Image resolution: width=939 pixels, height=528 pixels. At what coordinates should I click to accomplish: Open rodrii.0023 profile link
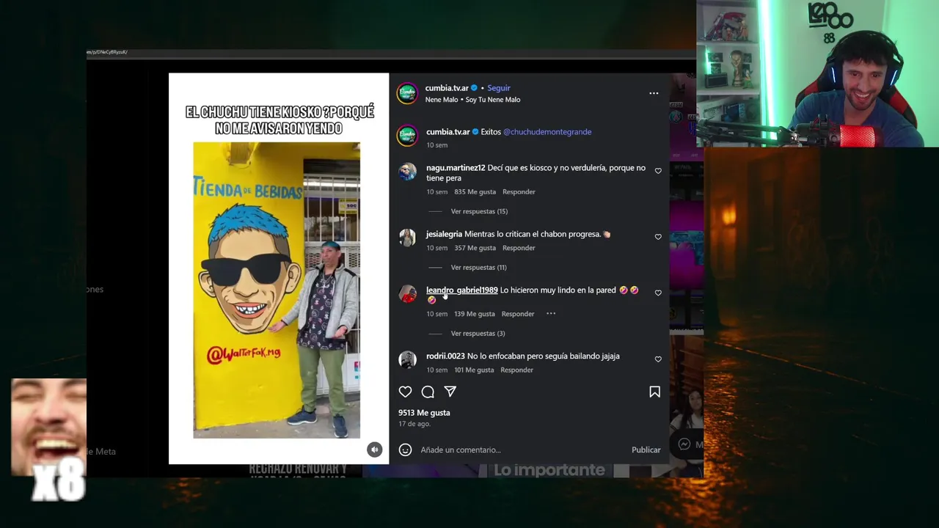coord(445,356)
